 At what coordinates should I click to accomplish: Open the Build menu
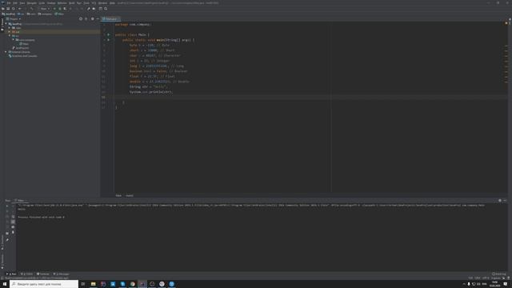(71, 3)
